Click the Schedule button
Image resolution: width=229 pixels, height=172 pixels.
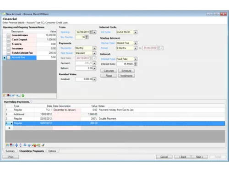tap(126, 71)
